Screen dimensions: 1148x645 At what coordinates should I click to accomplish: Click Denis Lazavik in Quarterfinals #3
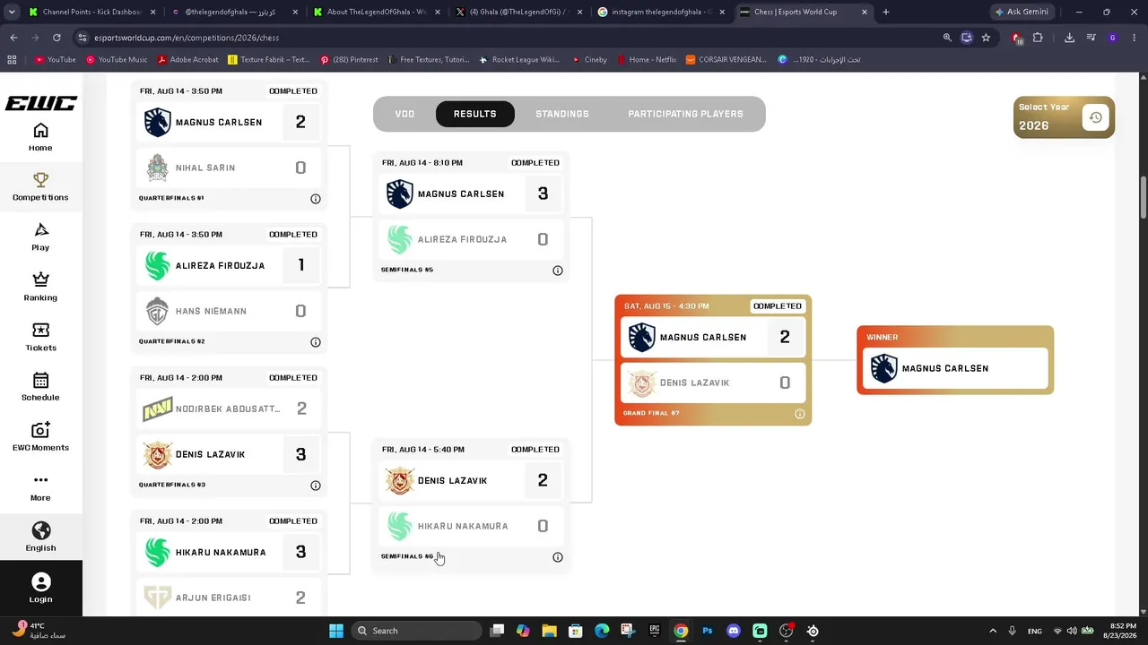click(x=228, y=454)
